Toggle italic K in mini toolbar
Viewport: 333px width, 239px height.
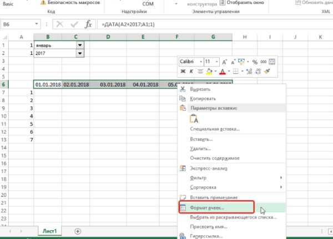(x=191, y=71)
